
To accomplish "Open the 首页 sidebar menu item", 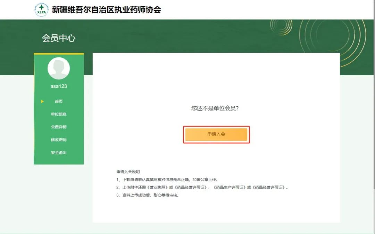I will (59, 101).
